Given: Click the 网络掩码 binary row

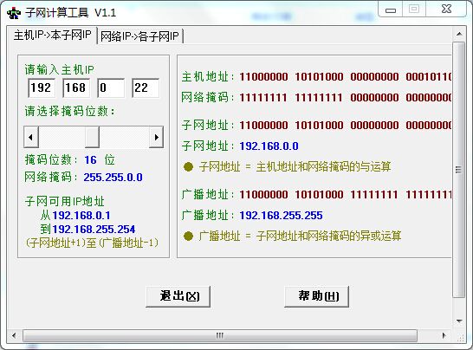Looking at the screenshot, I should [316, 97].
